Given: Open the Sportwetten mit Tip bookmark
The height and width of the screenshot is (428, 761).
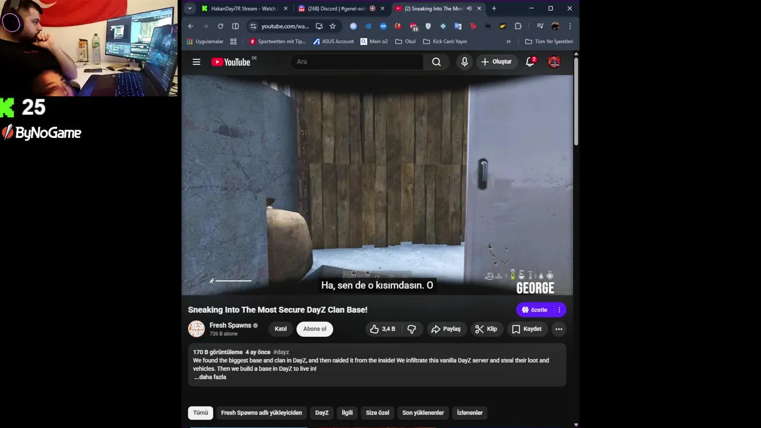Looking at the screenshot, I should coord(276,42).
